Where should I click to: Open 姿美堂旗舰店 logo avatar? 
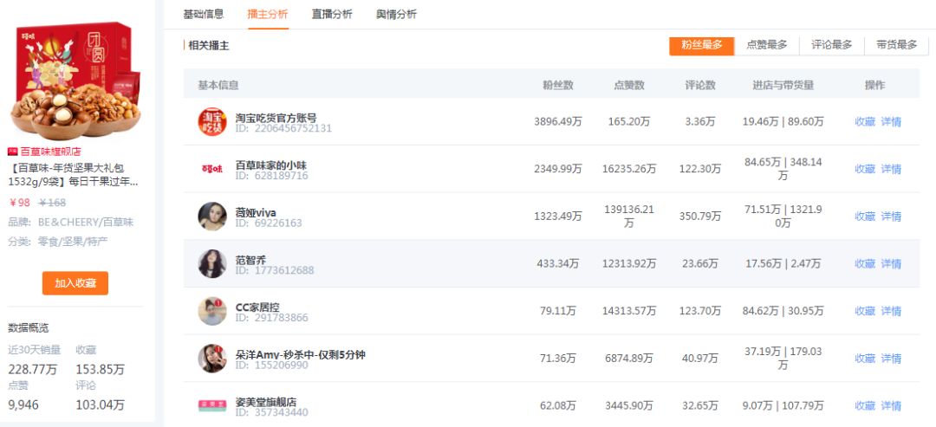pyautogui.click(x=212, y=405)
